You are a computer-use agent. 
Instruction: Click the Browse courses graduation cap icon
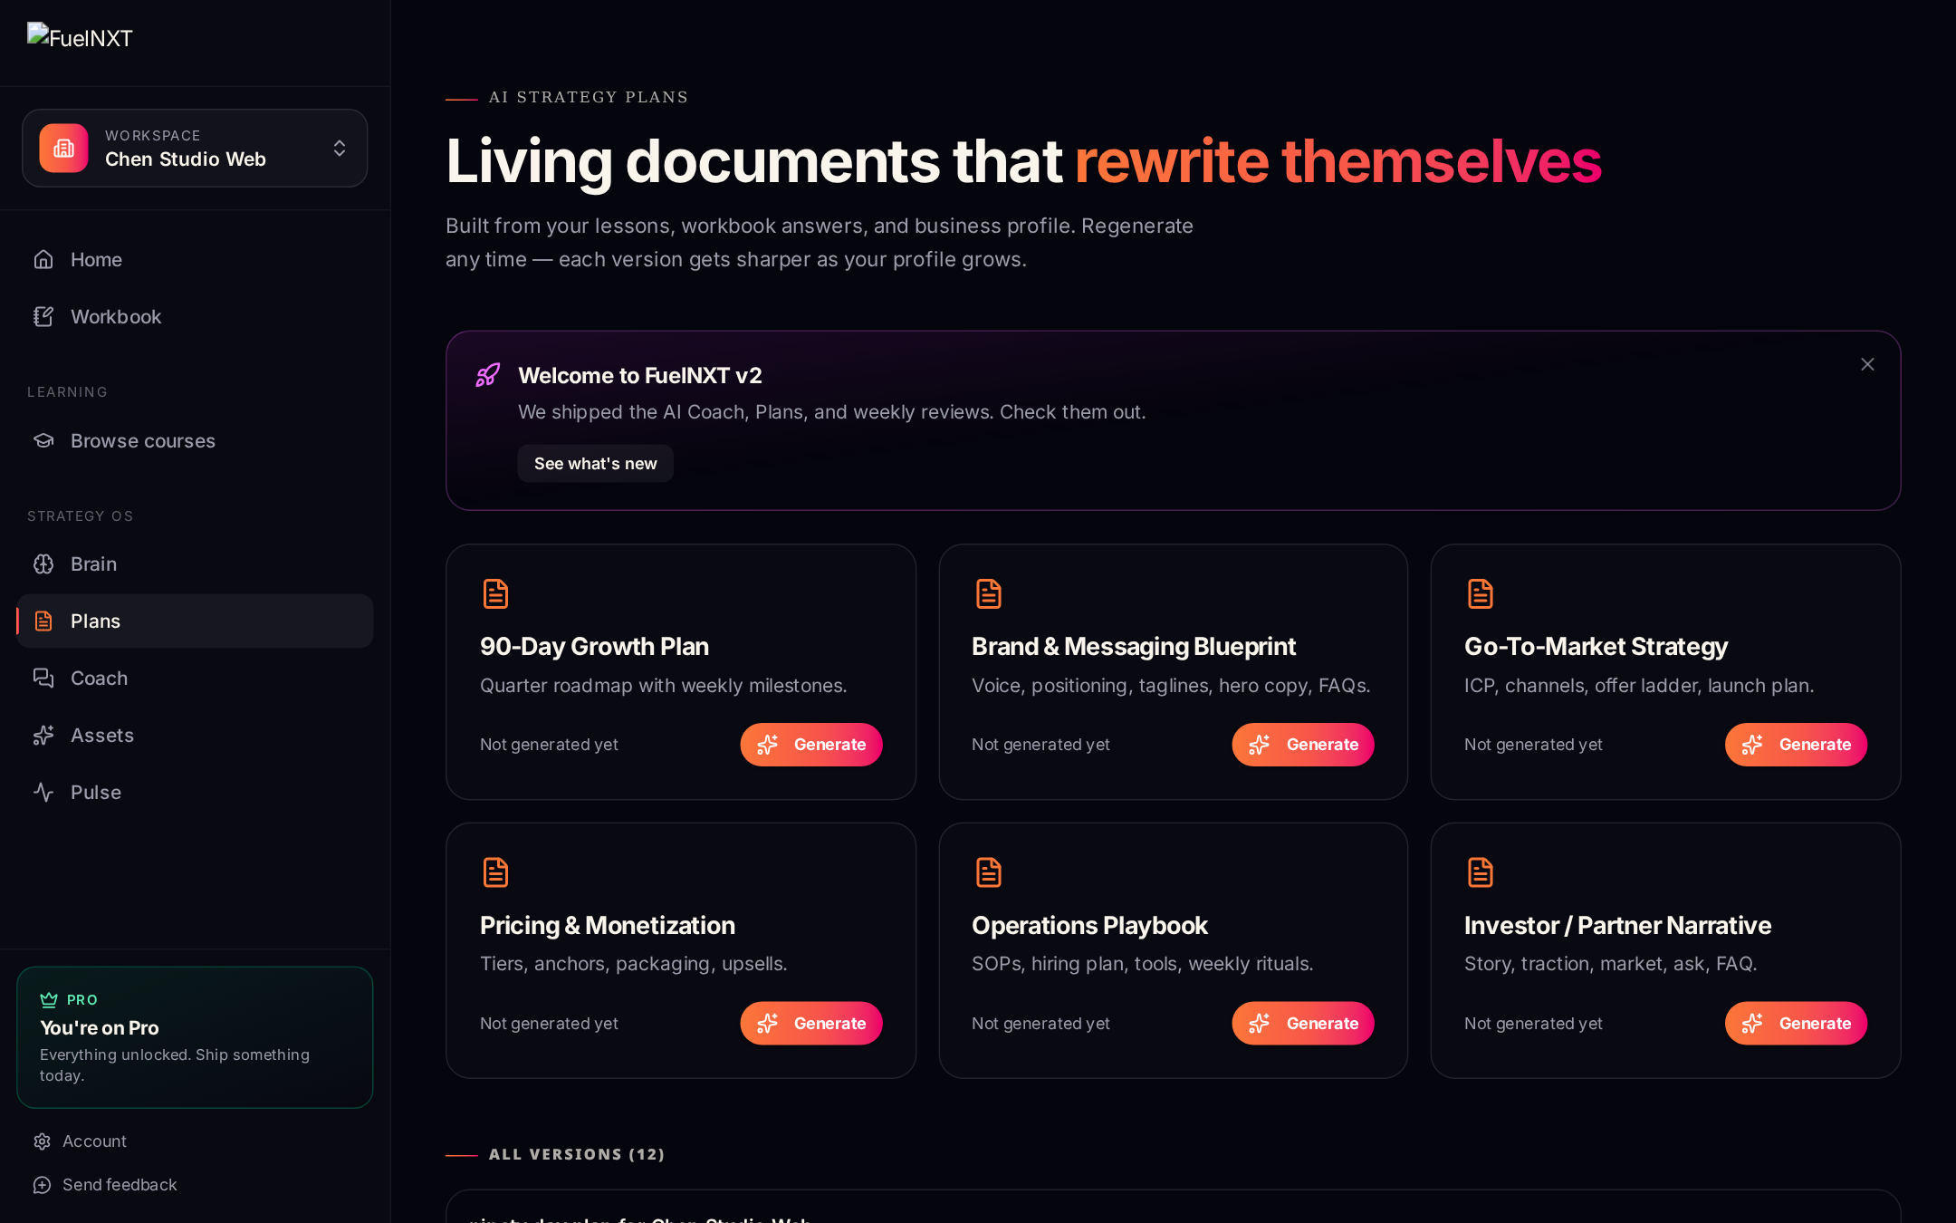(x=43, y=441)
